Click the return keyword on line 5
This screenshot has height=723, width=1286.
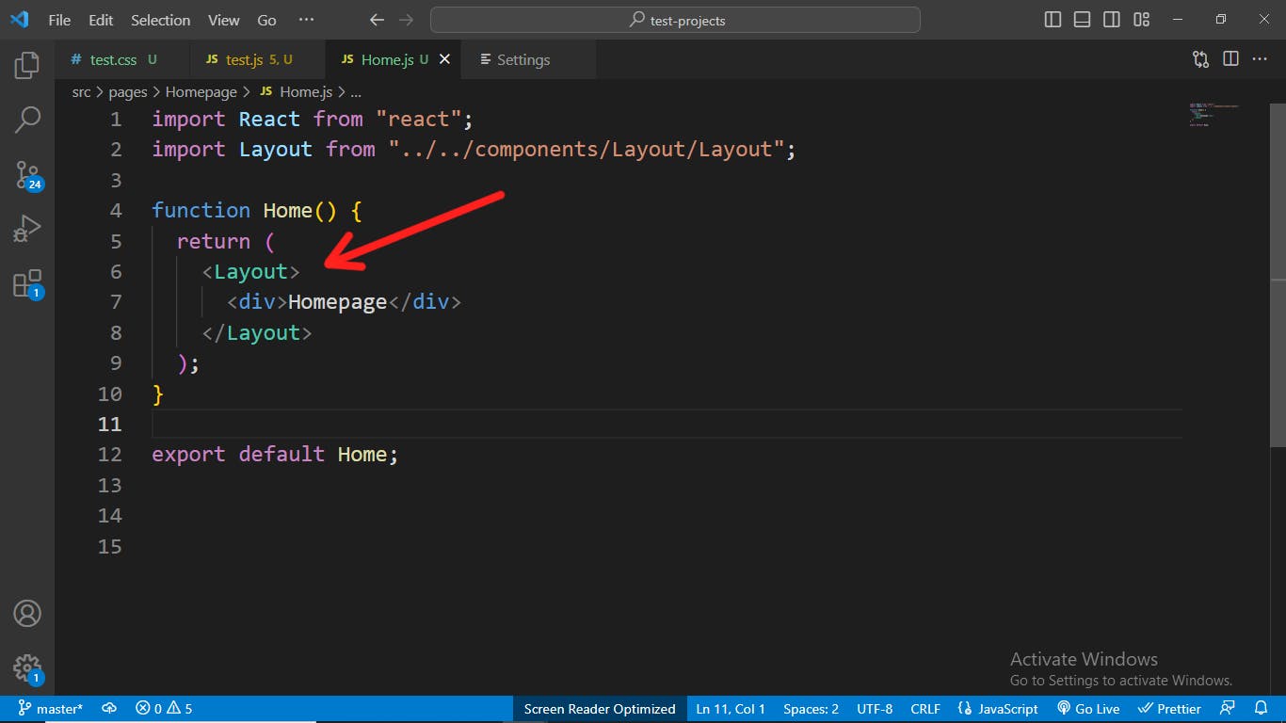214,242
